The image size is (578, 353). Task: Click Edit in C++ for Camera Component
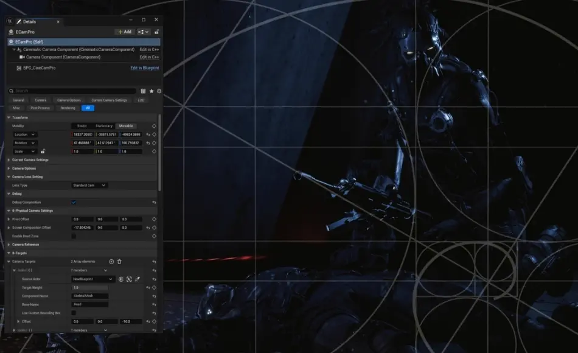(149, 57)
